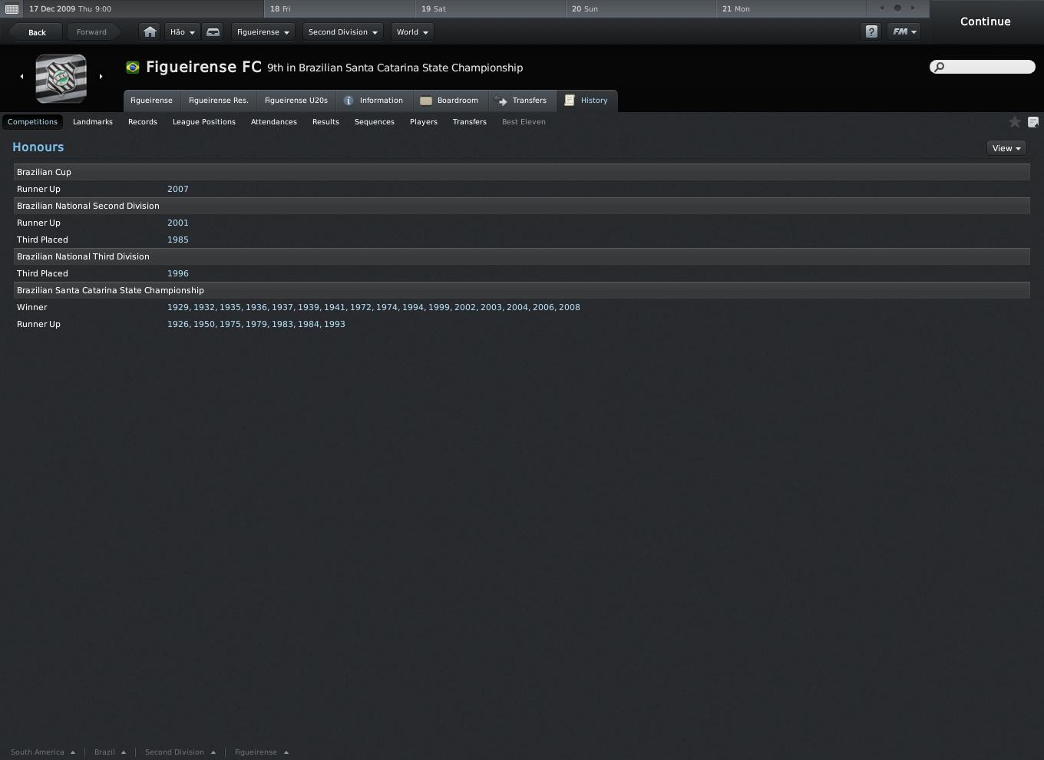Open the Records sub-tab
The width and height of the screenshot is (1044, 760).
[143, 122]
